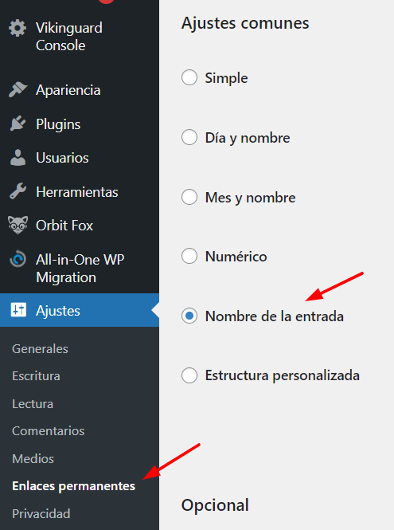The height and width of the screenshot is (530, 394).
Task: Click the Ajustes sliders icon
Action: pos(18,310)
